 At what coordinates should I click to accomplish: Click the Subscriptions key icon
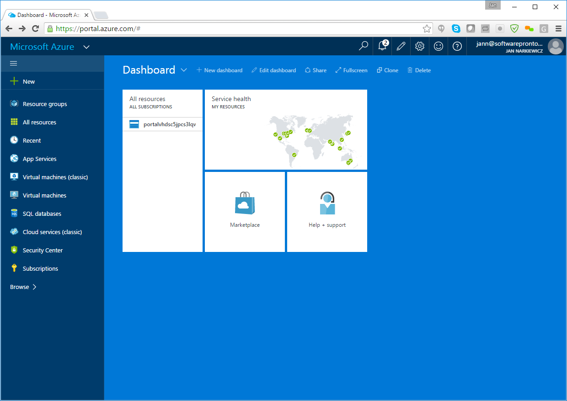coord(14,268)
